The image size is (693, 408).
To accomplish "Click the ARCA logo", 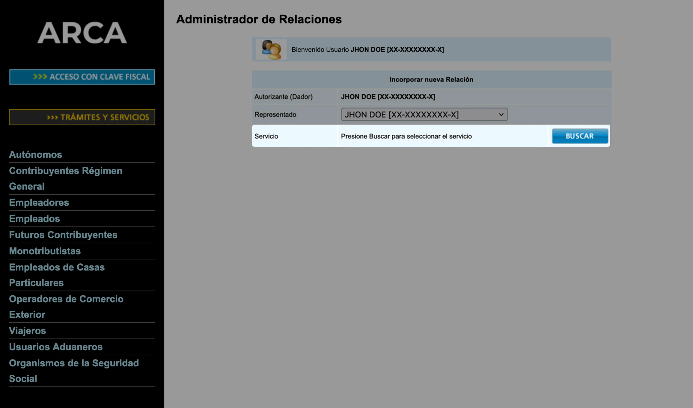I will click(x=82, y=33).
